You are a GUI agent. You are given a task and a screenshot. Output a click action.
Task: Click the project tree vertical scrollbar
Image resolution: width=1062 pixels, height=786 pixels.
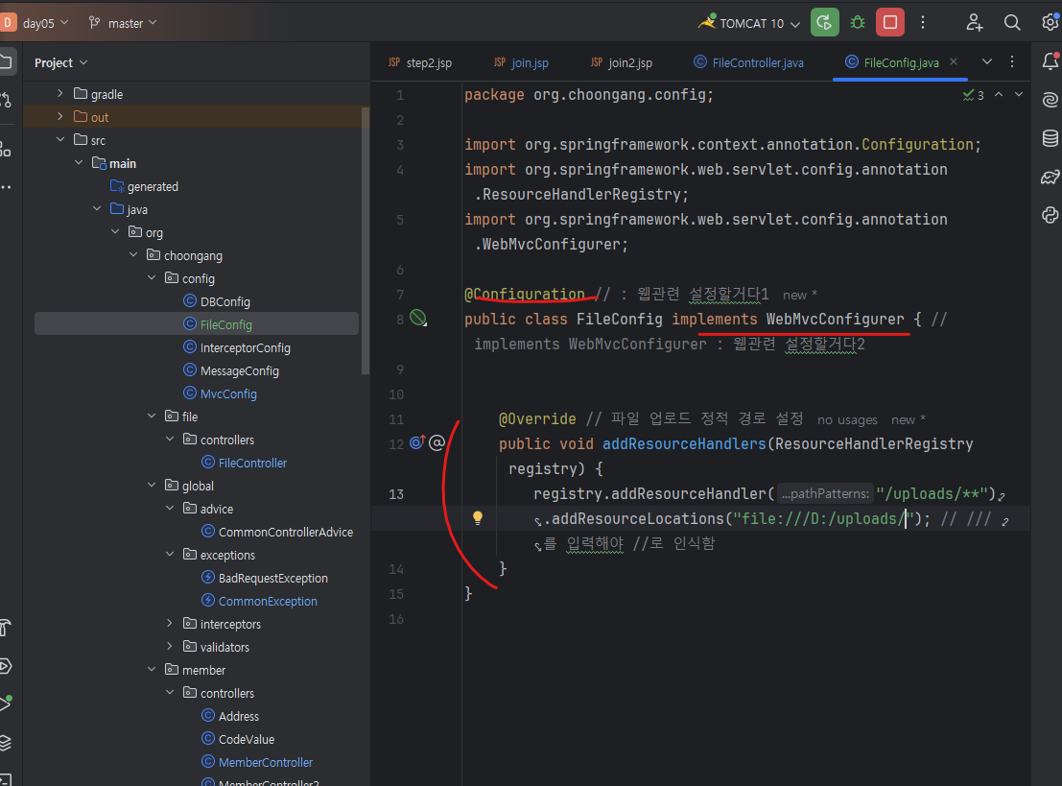point(366,241)
